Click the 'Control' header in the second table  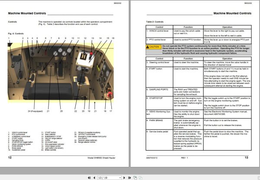pyautogui.click(x=159, y=58)
